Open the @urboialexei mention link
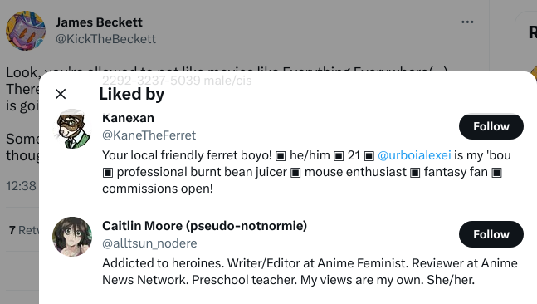The height and width of the screenshot is (304, 537). click(x=414, y=155)
